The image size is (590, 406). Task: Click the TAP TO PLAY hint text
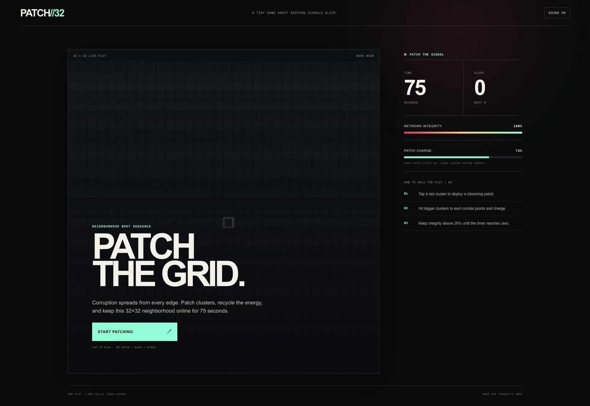(x=124, y=347)
